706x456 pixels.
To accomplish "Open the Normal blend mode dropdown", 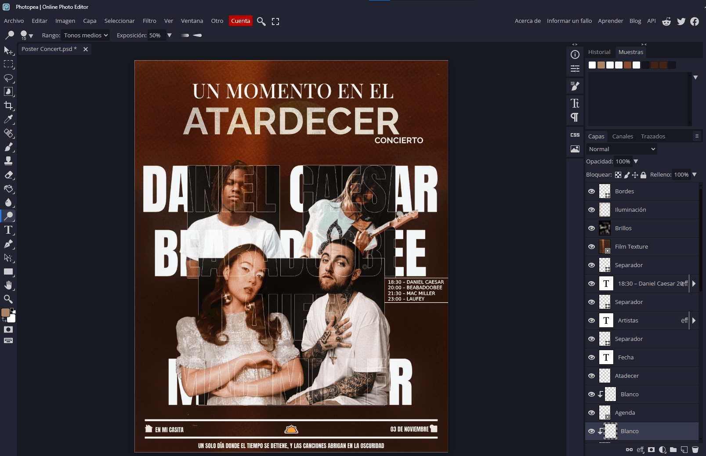I will [622, 149].
